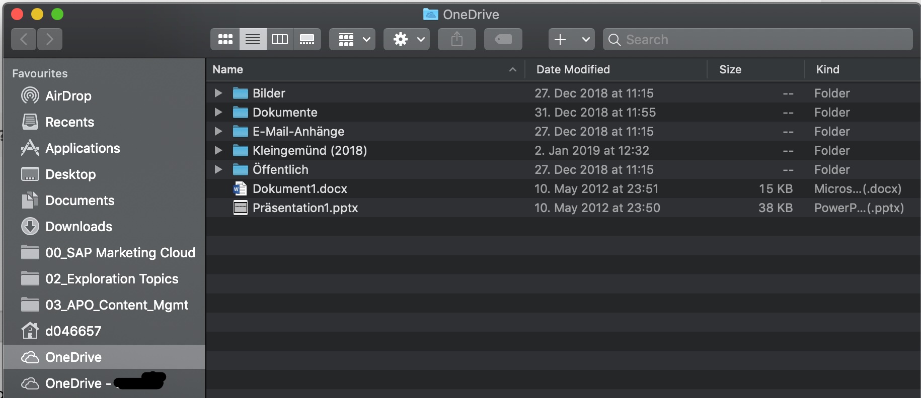The height and width of the screenshot is (398, 921).
Task: Select Desktop in the sidebar
Action: point(104,174)
